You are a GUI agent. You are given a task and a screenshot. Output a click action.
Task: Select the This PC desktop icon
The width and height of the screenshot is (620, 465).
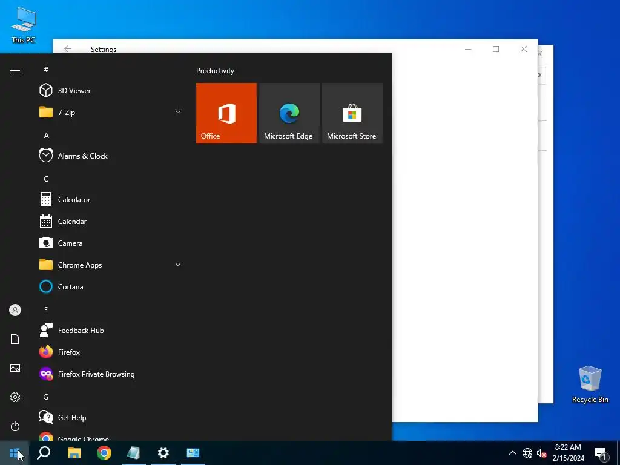[24, 25]
